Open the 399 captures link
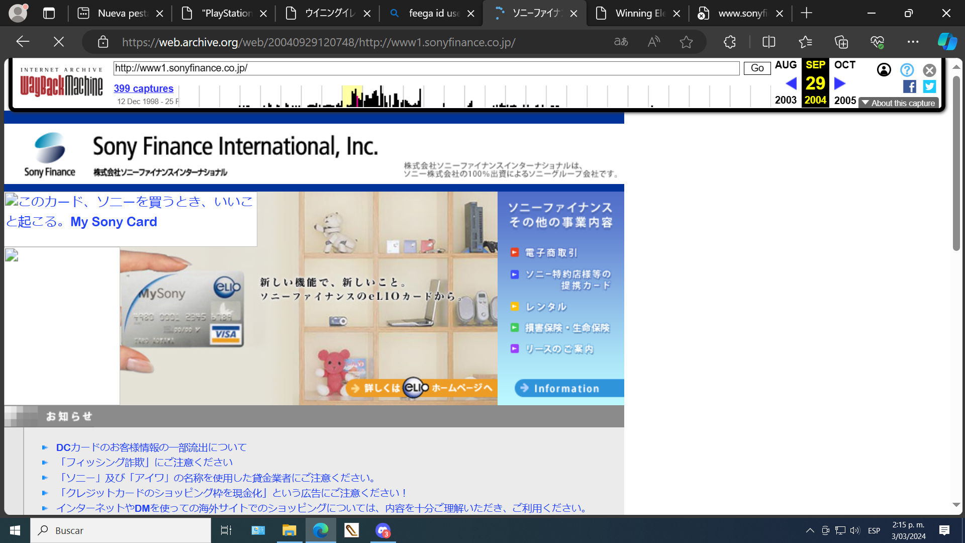The image size is (965, 543). pyautogui.click(x=143, y=88)
